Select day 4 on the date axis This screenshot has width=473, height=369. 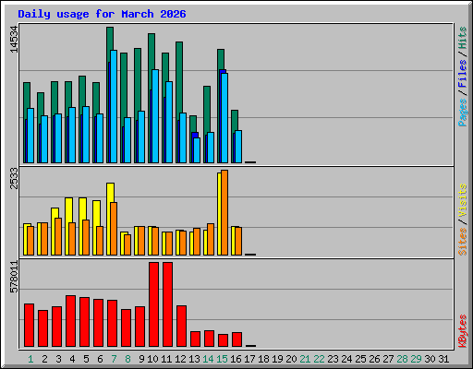tap(72, 359)
